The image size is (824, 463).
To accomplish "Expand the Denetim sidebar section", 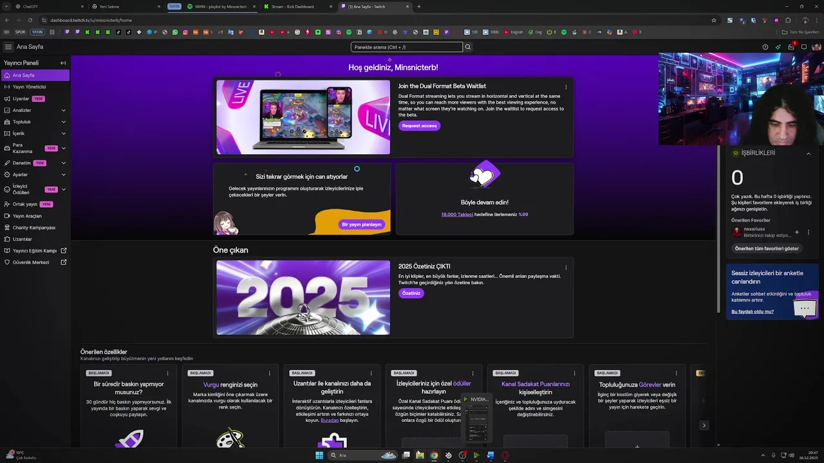I will click(63, 163).
